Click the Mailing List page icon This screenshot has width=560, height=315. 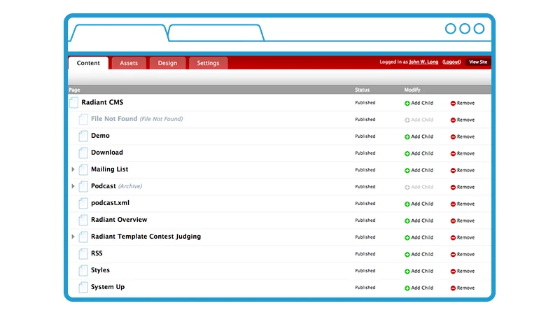click(83, 169)
